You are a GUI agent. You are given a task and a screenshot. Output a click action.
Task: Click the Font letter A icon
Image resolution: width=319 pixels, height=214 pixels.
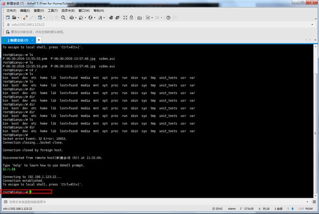click(100, 18)
